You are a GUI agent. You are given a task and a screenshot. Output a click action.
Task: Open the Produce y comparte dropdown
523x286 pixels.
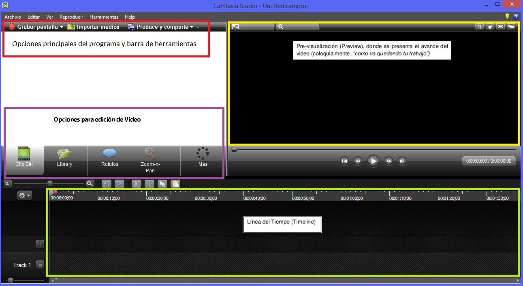pyautogui.click(x=192, y=27)
